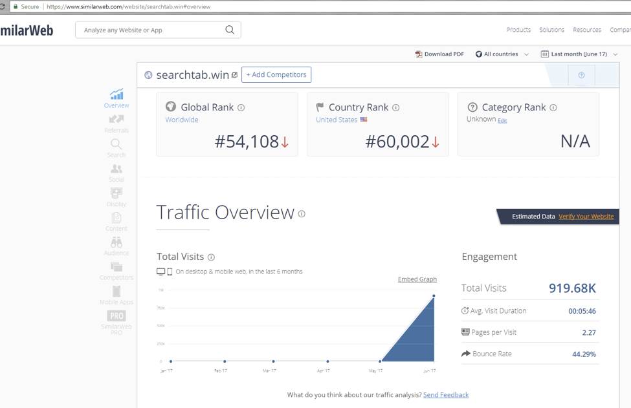Click Country Rank info icon
This screenshot has width=631, height=408.
[396, 108]
